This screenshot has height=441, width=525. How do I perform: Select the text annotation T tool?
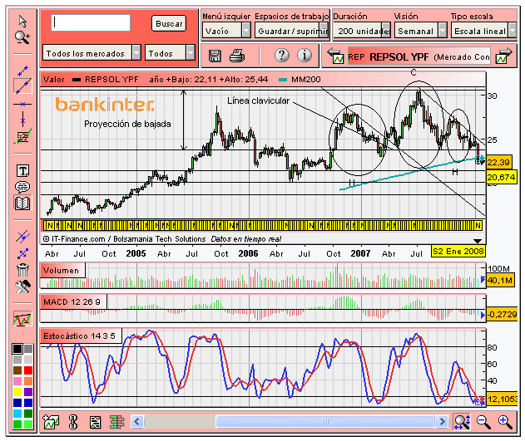(22, 171)
